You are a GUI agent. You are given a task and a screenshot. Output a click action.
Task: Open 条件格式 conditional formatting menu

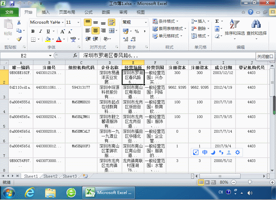(x=165, y=21)
